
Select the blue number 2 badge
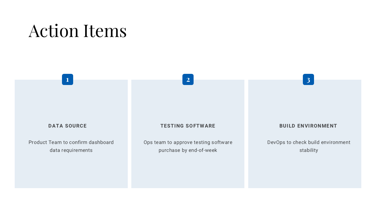(188, 79)
